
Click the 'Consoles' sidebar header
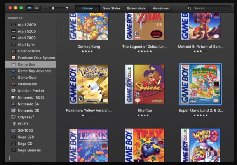pos(15,18)
